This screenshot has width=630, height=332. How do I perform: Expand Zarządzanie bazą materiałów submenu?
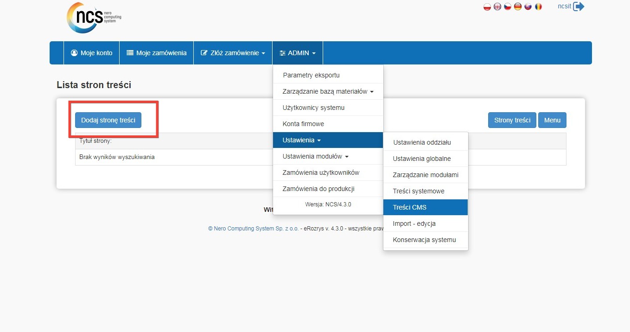(328, 91)
